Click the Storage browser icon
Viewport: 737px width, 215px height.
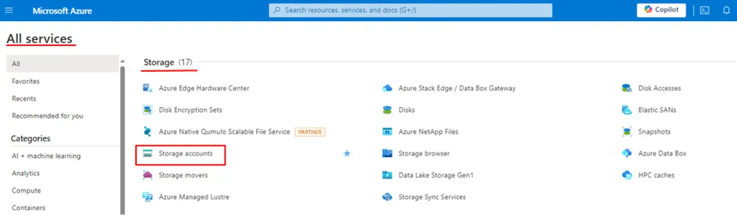(x=387, y=153)
